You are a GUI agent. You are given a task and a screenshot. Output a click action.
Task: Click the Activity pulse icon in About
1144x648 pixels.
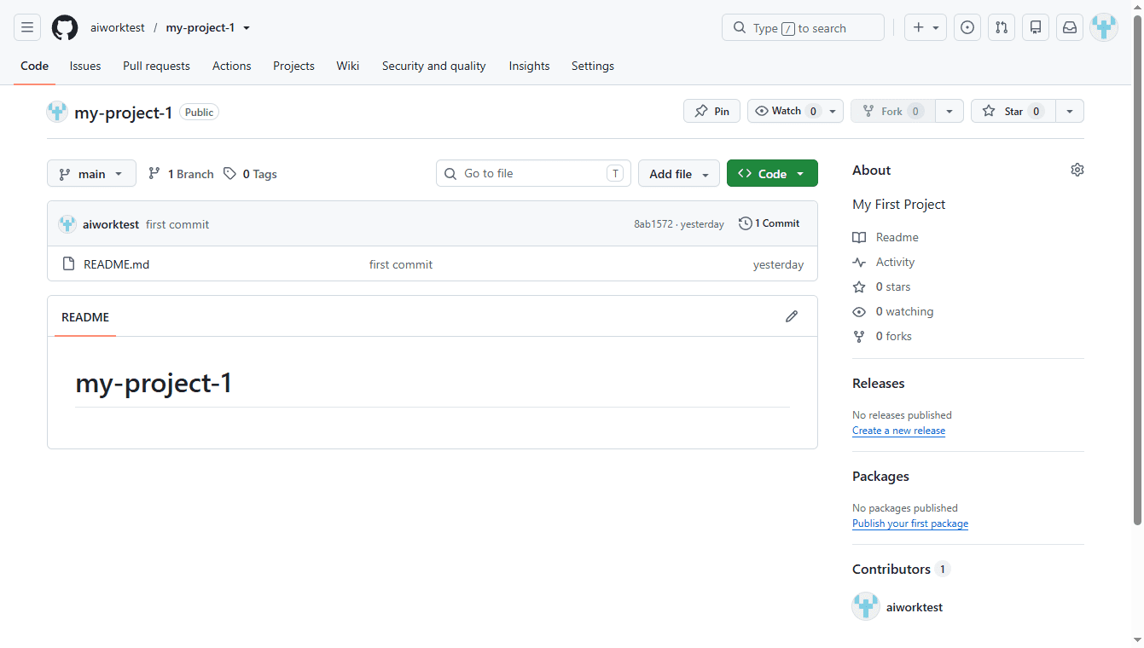[859, 262]
